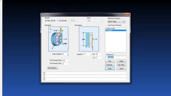The image size is (171, 96).
Task: Click the Delete button
Action: point(121,61)
